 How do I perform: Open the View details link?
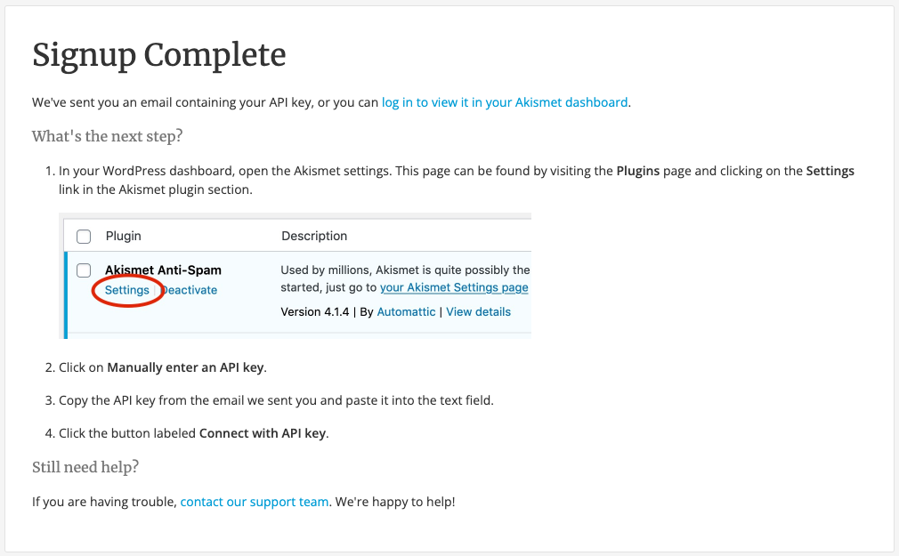[478, 312]
